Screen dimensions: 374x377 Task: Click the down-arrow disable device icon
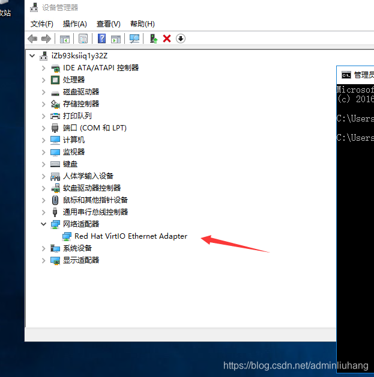(181, 38)
